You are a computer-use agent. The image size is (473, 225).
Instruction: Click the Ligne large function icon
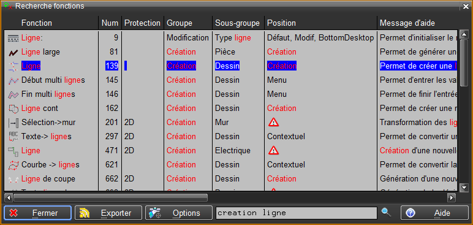click(13, 52)
